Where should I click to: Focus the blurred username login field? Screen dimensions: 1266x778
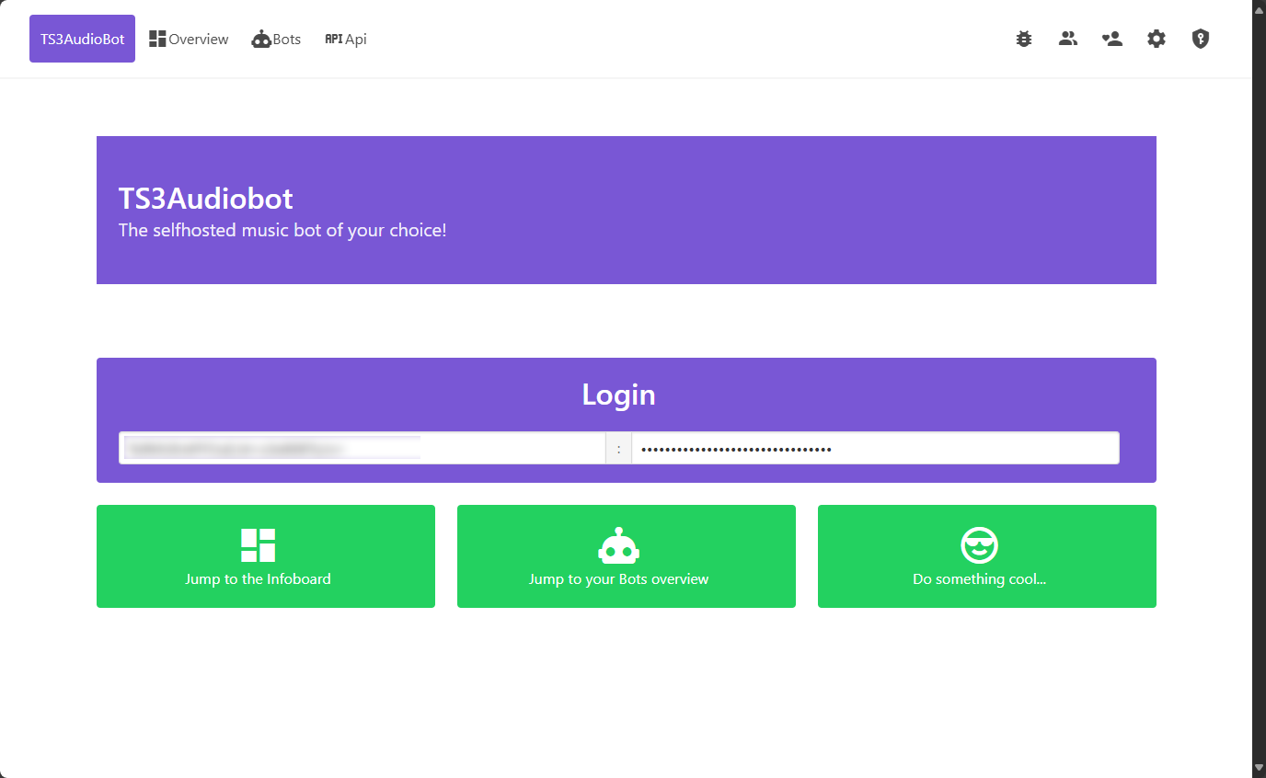click(x=363, y=448)
